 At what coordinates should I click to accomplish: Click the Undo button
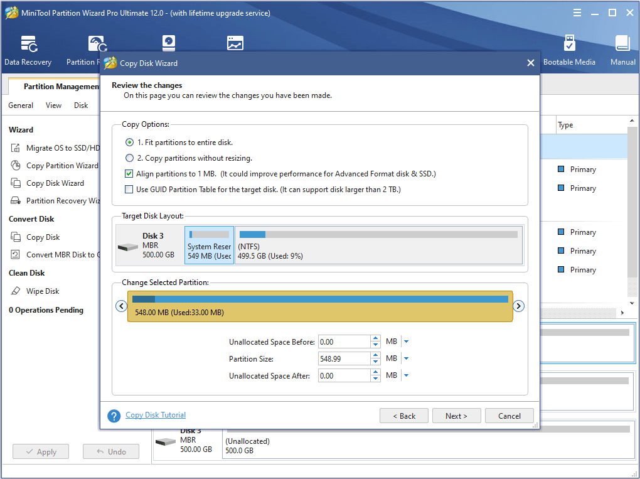click(110, 451)
